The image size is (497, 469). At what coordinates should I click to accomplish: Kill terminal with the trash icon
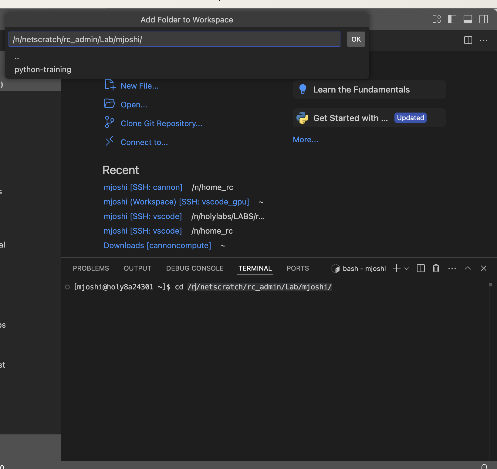436,268
